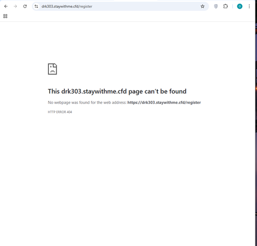Viewport: 257px width, 246px height.
Task: Open Chrome's three-dot menu
Action: [249, 6]
